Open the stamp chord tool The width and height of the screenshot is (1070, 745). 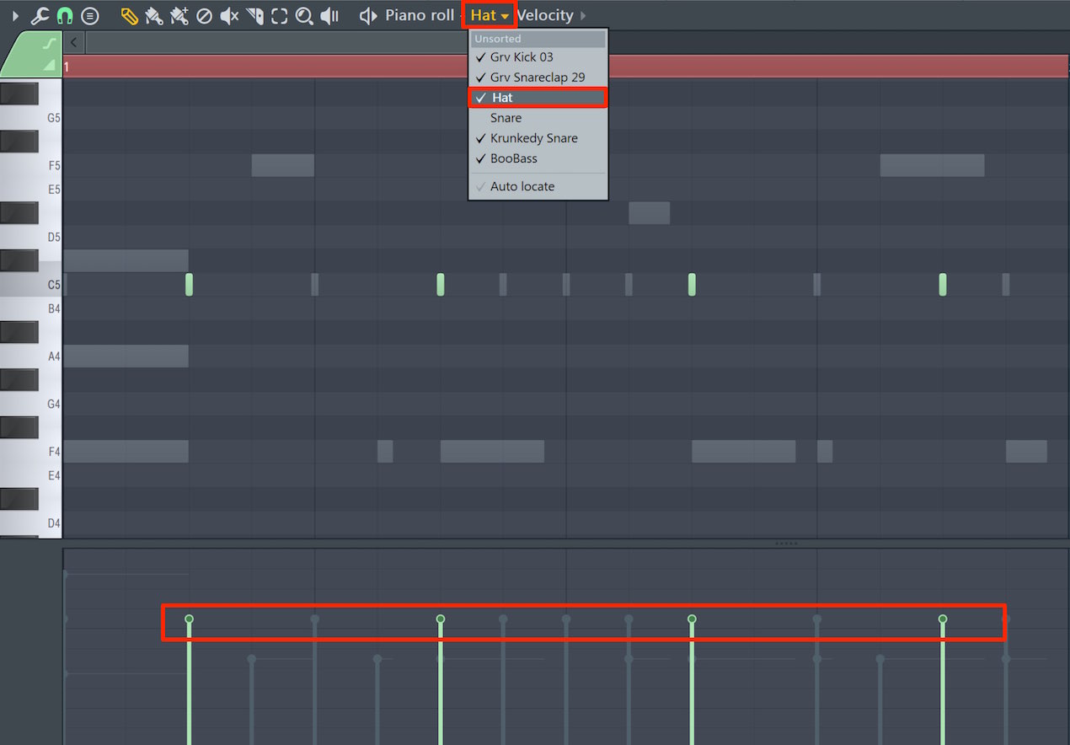point(90,15)
